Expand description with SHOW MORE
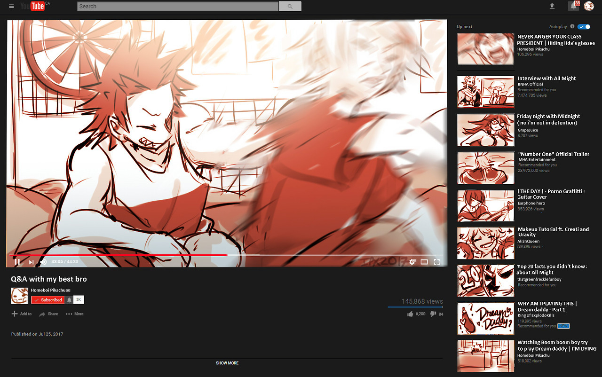Viewport: 602px width, 377px height. click(227, 363)
